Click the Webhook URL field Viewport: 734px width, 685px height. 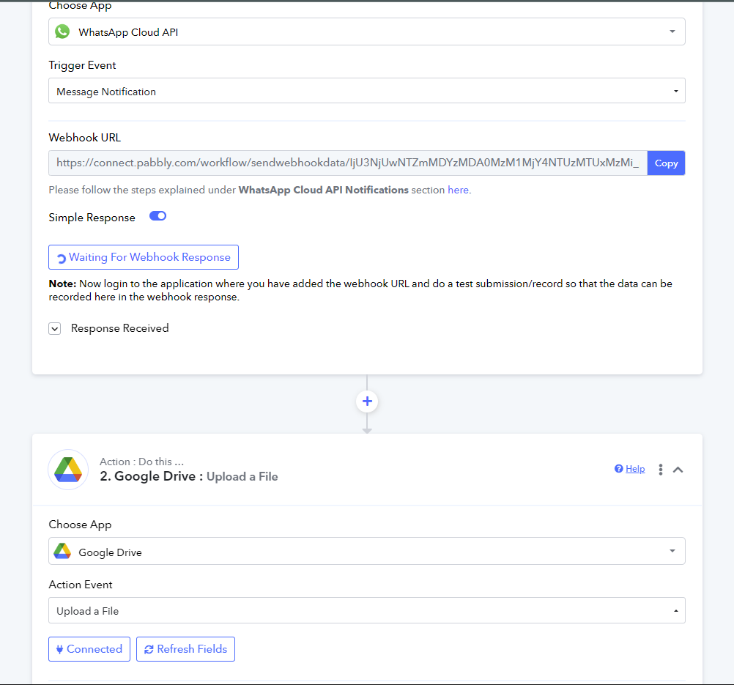click(x=348, y=163)
